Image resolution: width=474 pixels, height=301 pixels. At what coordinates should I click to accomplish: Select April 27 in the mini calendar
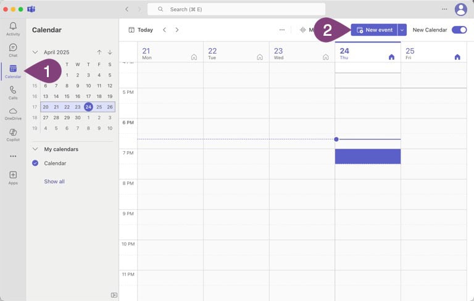coord(46,118)
